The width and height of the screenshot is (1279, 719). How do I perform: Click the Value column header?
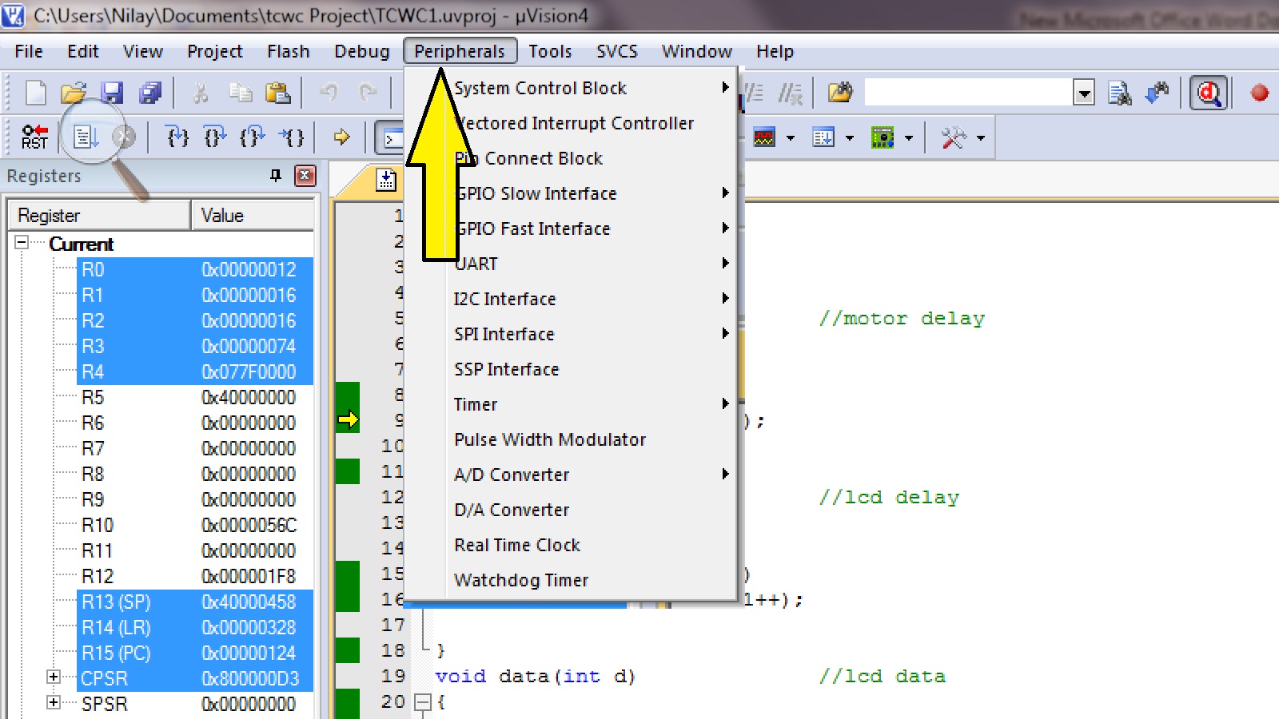pos(253,215)
